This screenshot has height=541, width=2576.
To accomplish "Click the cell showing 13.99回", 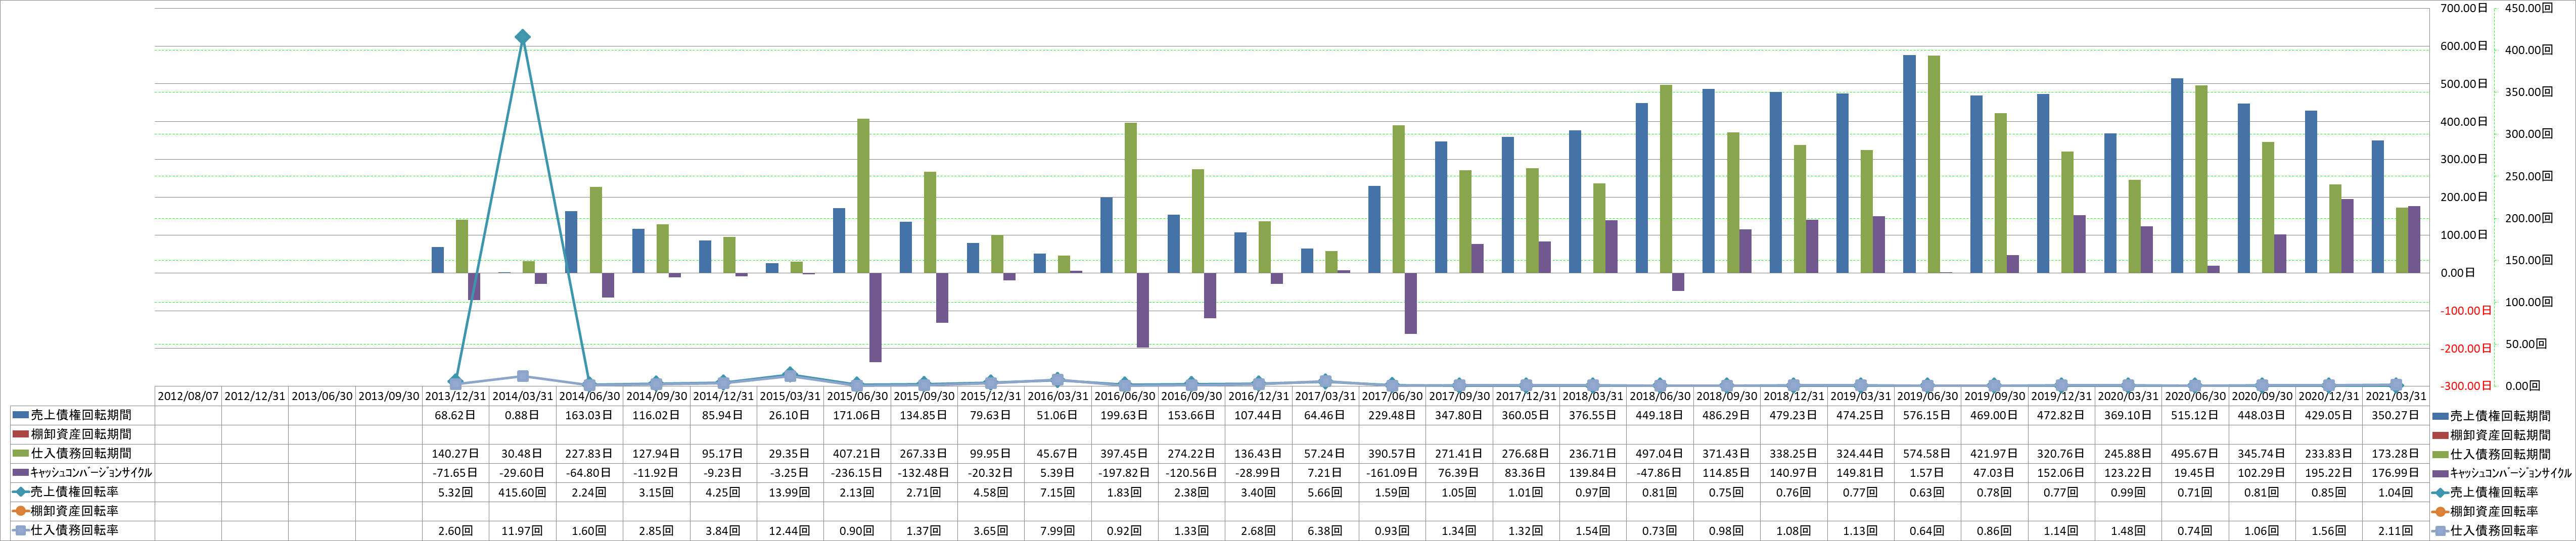I will click(790, 492).
